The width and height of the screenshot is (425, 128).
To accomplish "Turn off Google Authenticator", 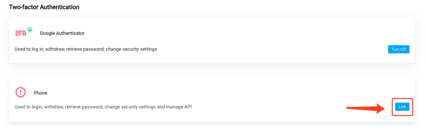I will [x=399, y=49].
